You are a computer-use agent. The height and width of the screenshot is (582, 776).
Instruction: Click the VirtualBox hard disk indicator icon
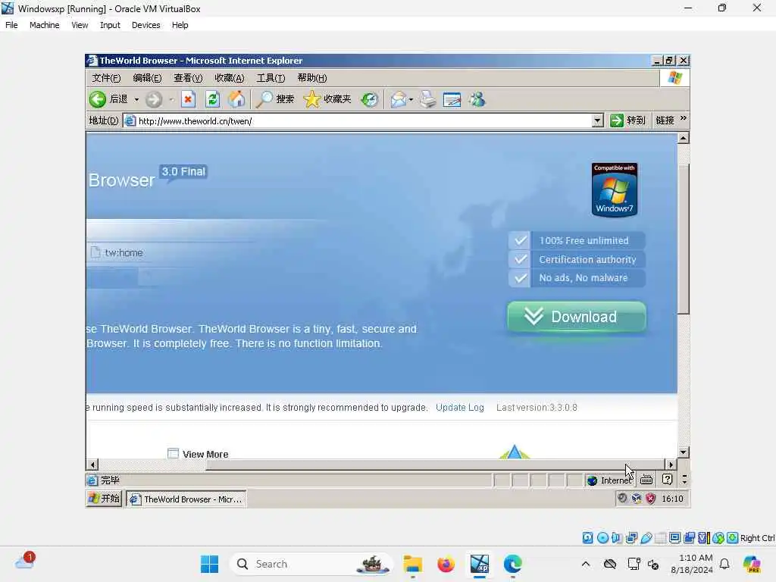pyautogui.click(x=587, y=538)
